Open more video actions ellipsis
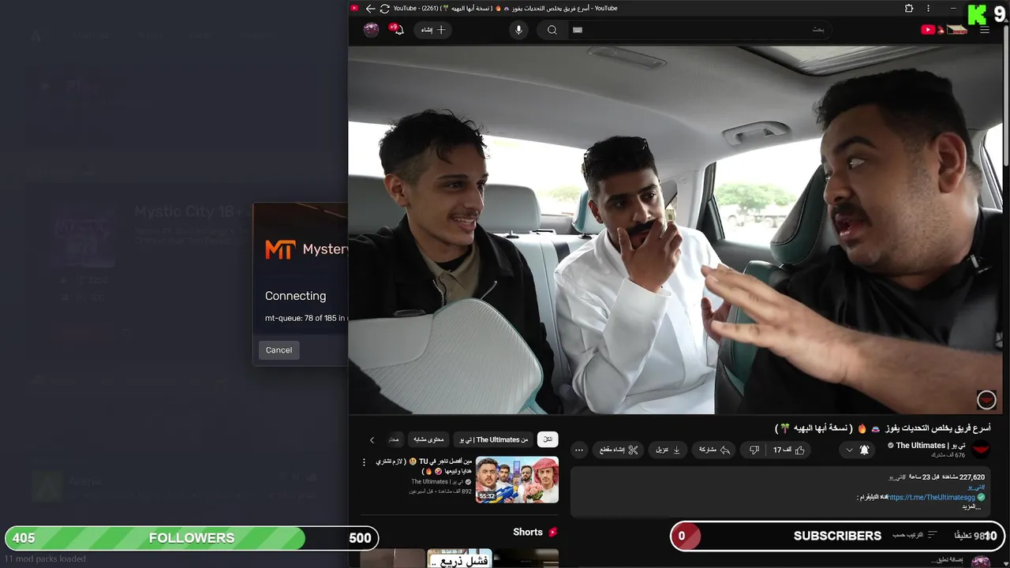Viewport: 1010px width, 568px height. tap(579, 450)
